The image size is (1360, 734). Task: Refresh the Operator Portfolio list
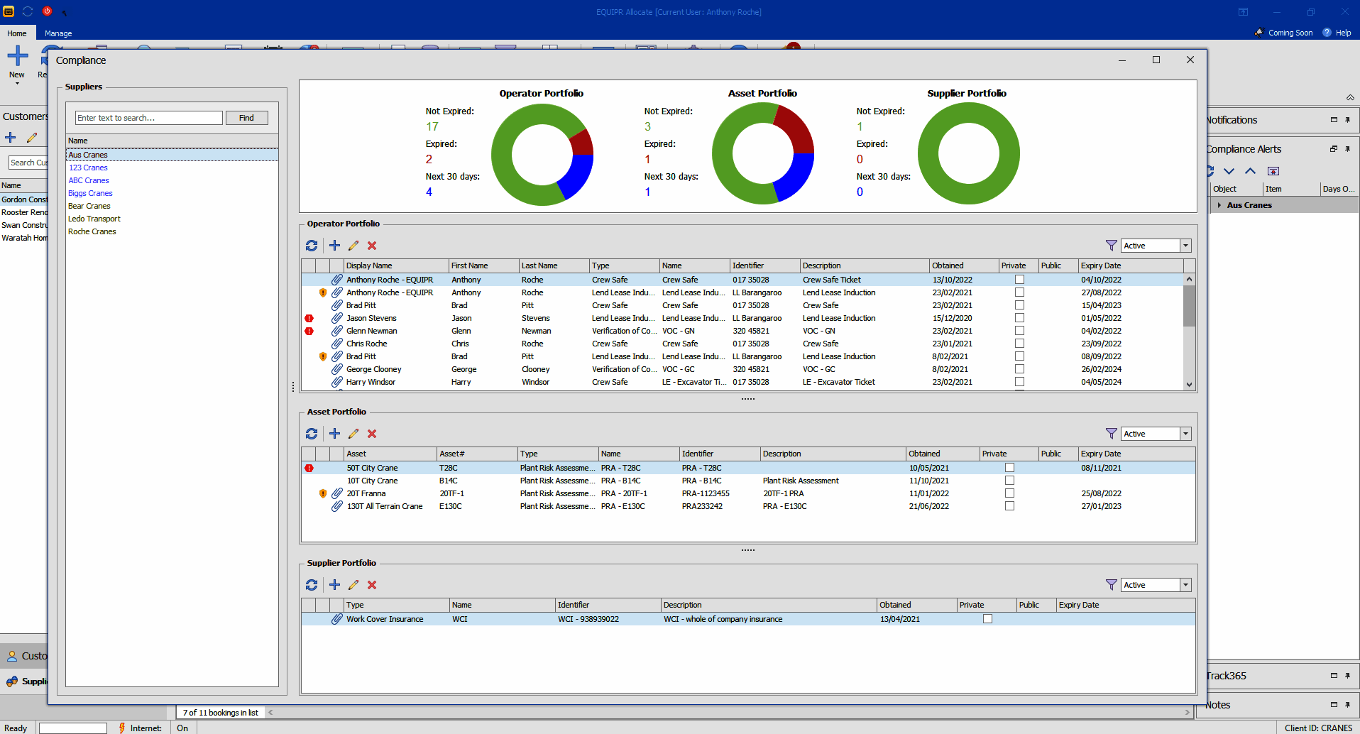[312, 246]
